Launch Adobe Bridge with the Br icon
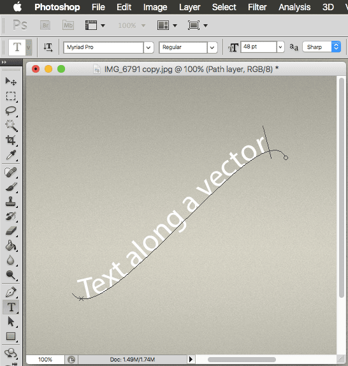 (45, 26)
